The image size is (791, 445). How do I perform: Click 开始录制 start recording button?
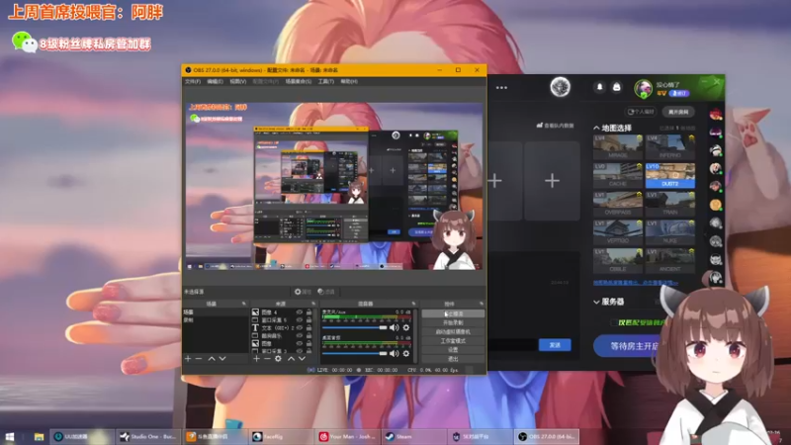pyautogui.click(x=453, y=323)
